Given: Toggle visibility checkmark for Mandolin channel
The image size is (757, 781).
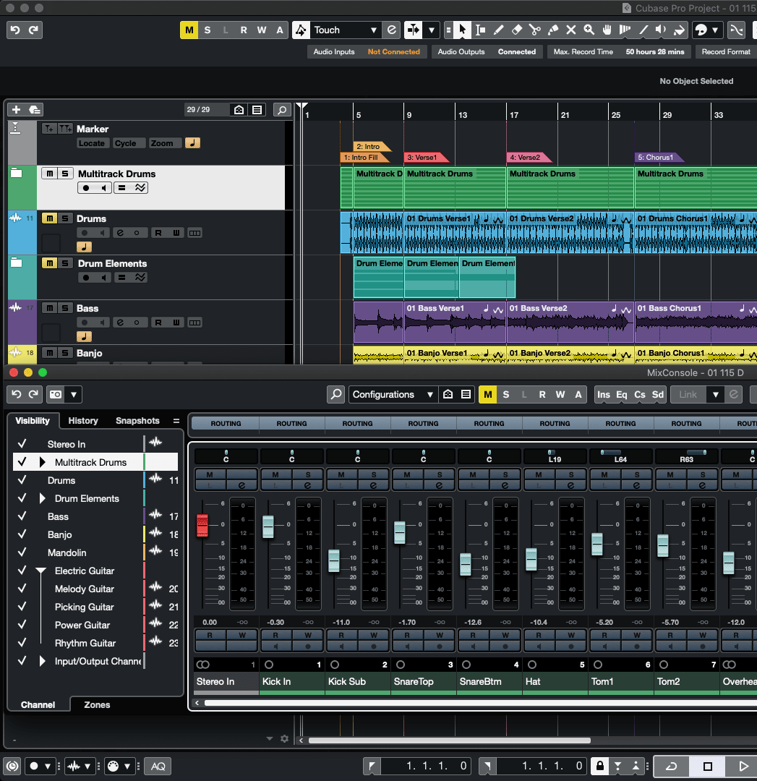Looking at the screenshot, I should tap(22, 552).
